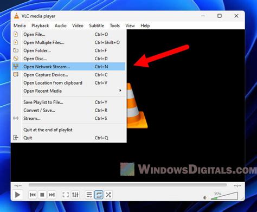Image resolution: width=257 pixels, height=212 pixels.
Task: Click the Play button
Action: pos(17,195)
